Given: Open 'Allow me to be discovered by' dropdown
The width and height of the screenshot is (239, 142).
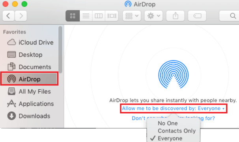Looking at the screenshot, I should [173, 109].
